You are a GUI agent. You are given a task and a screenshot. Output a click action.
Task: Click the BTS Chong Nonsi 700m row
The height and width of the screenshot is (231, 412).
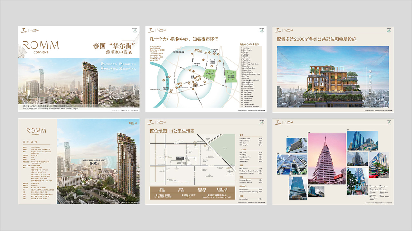point(251,139)
